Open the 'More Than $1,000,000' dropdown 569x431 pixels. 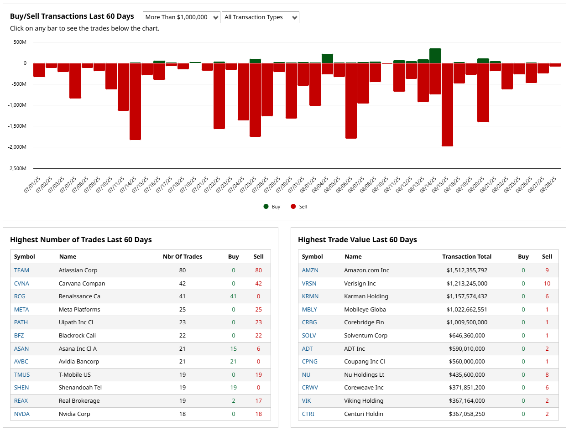tap(182, 17)
